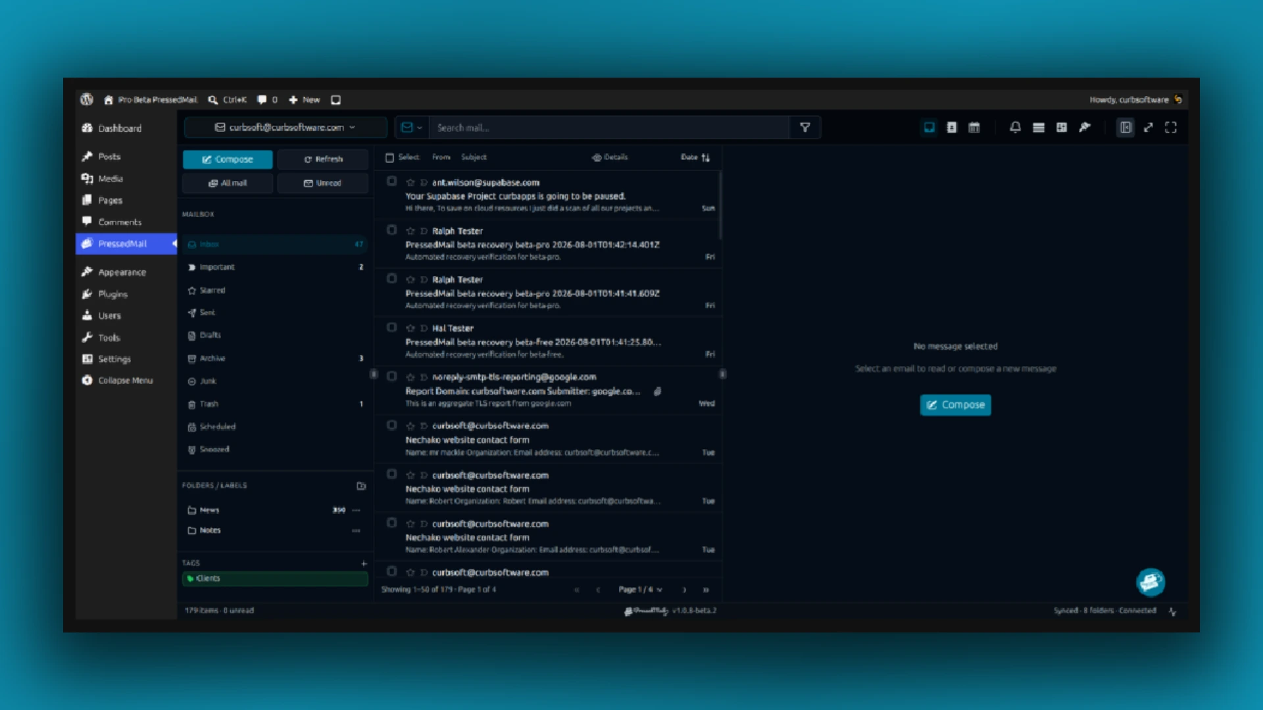The width and height of the screenshot is (1263, 710).
Task: Click the Unread filter button
Action: [323, 183]
